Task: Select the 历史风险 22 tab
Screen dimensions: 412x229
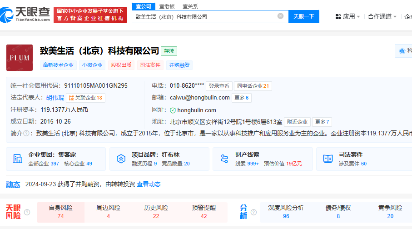Action: click(x=156, y=212)
